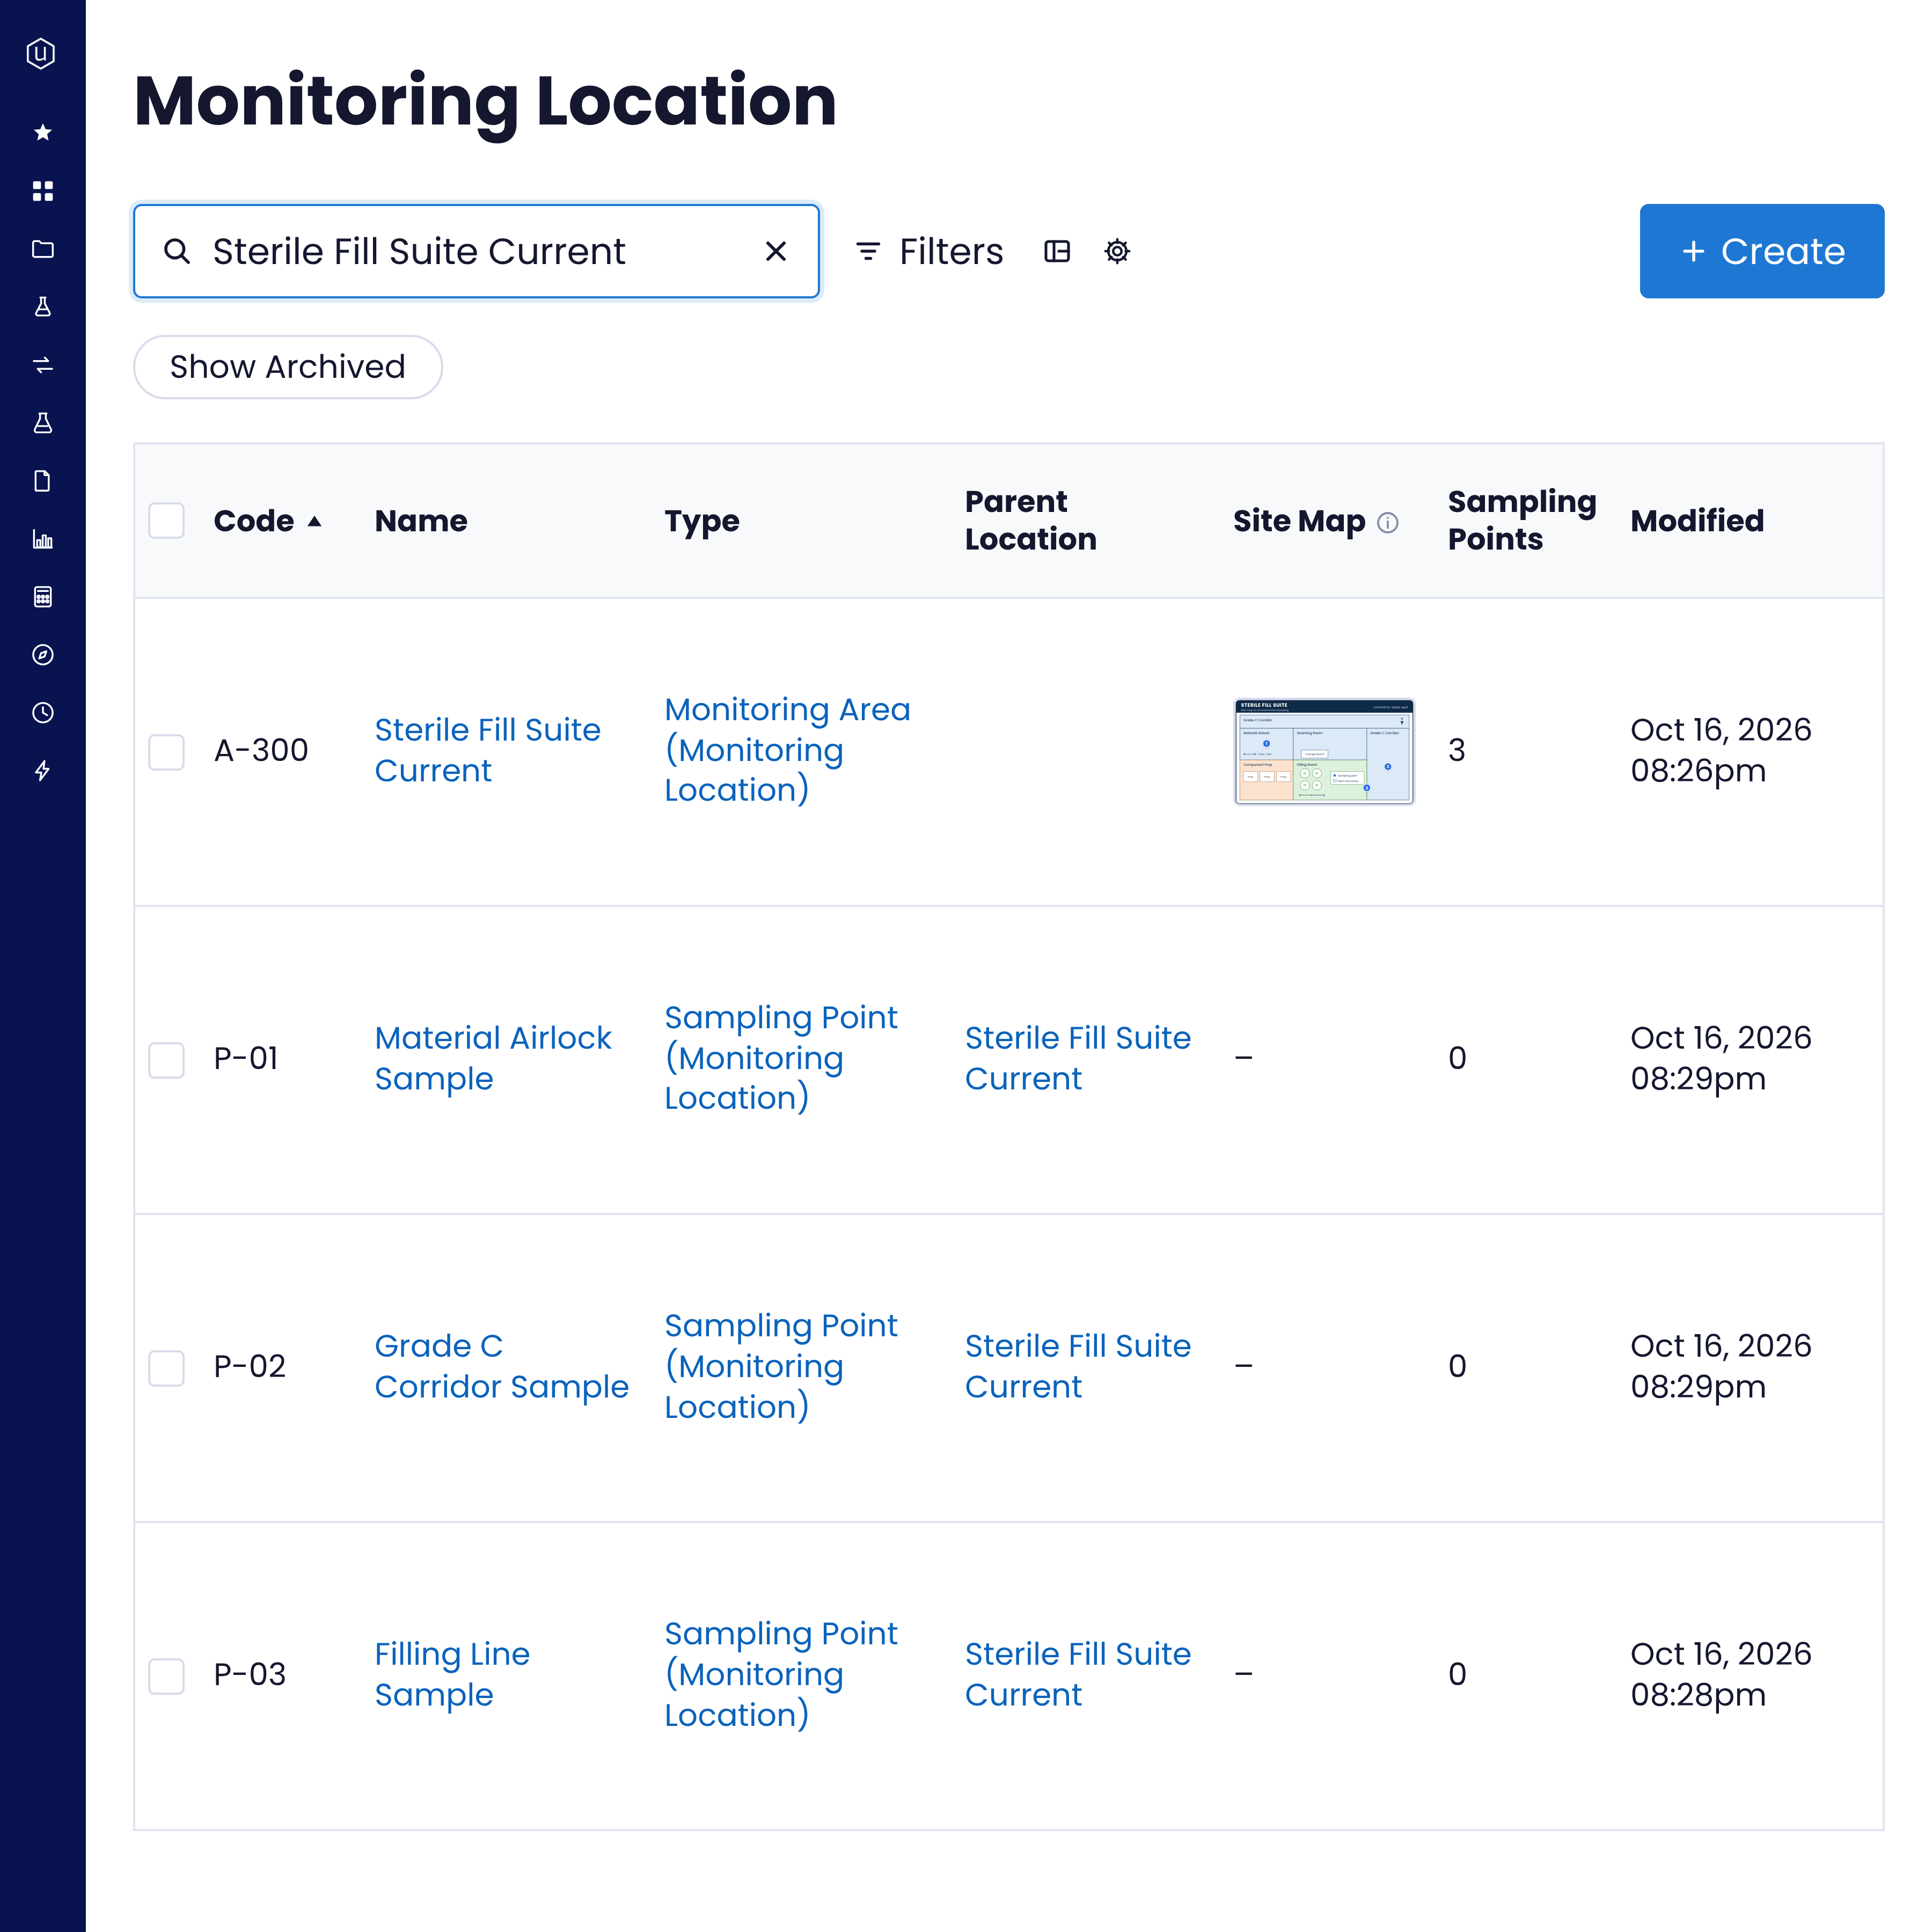Image resolution: width=1932 pixels, height=1932 pixels.
Task: Open P-01 parent location link
Action: point(1077,1058)
